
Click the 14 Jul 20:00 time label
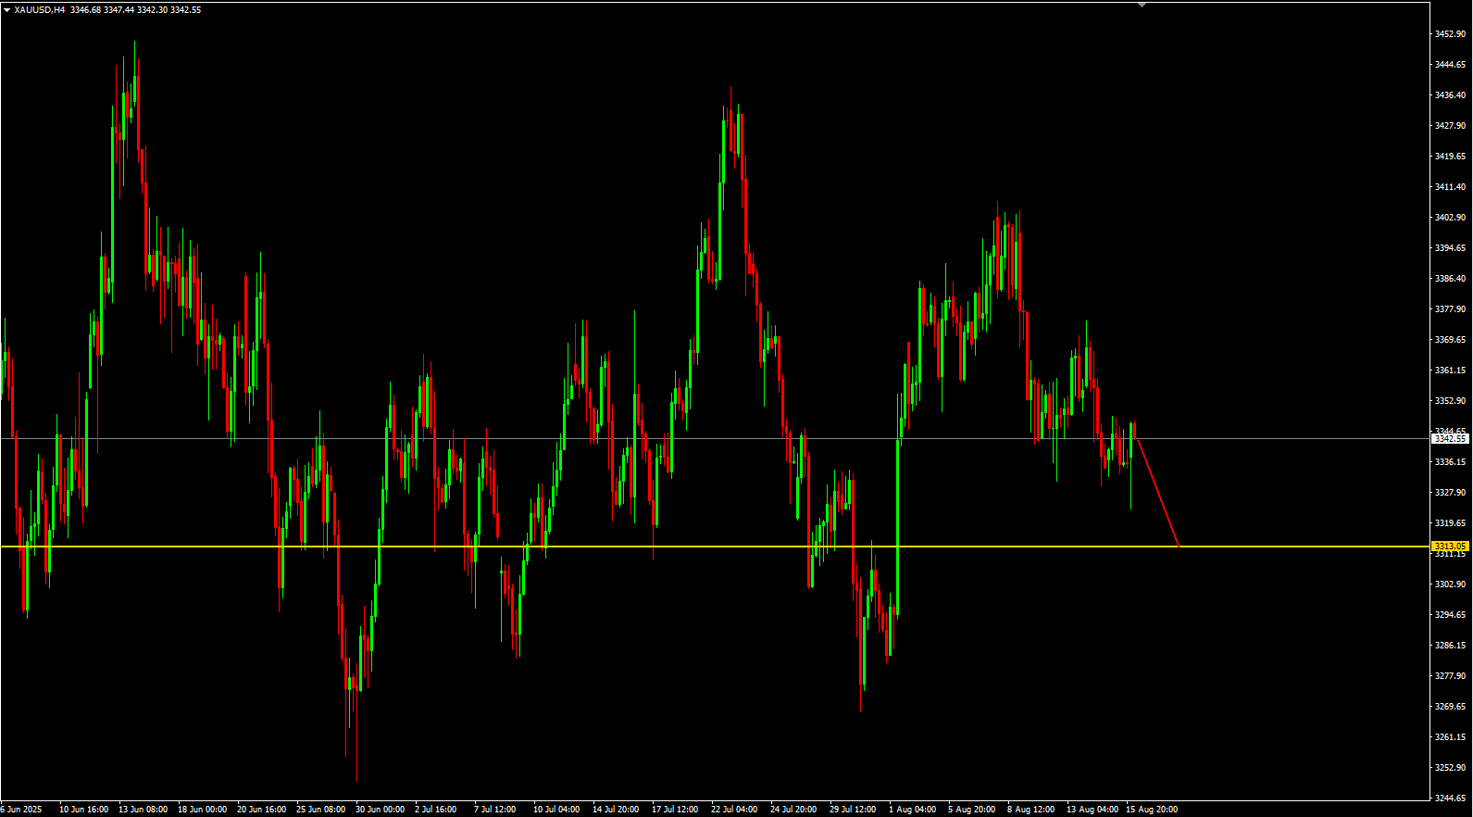pyautogui.click(x=616, y=810)
